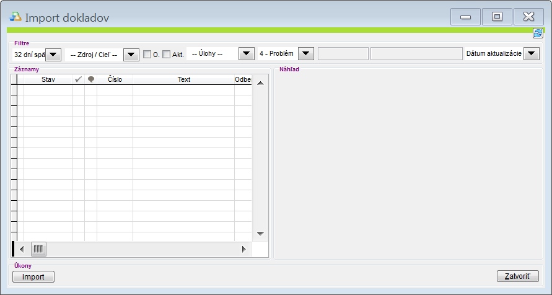Toggle the 'O.' checkbox filter
Screen dimensions: 552x295
[x=147, y=54]
